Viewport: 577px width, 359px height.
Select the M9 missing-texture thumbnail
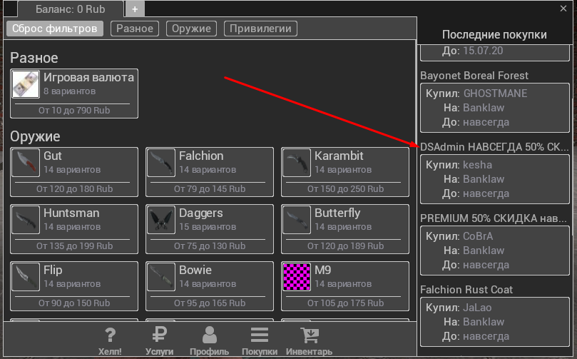tap(296, 278)
